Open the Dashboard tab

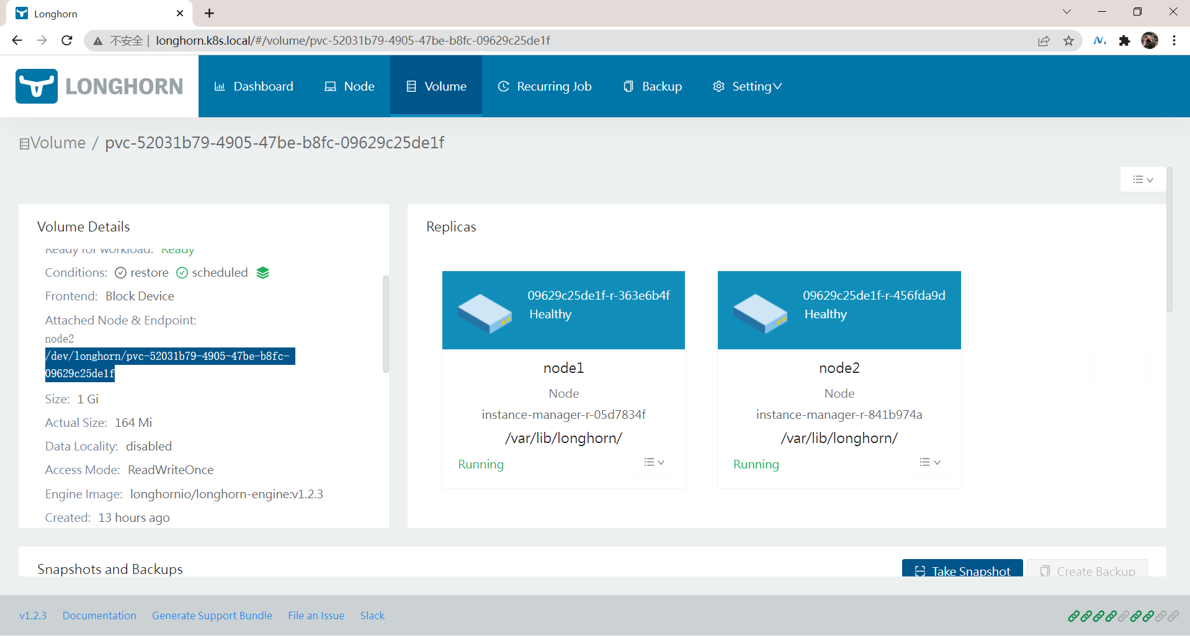[254, 86]
